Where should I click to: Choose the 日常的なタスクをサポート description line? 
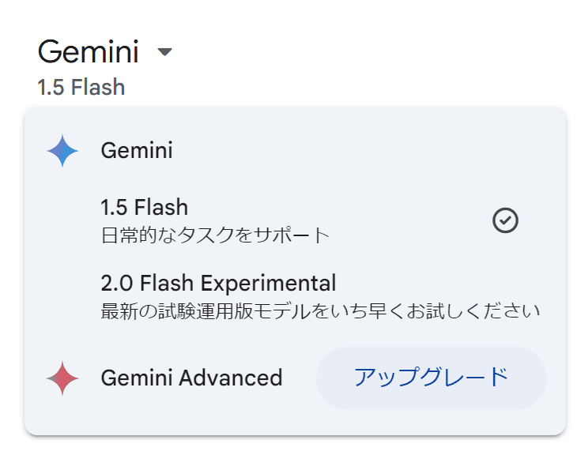pyautogui.click(x=215, y=235)
